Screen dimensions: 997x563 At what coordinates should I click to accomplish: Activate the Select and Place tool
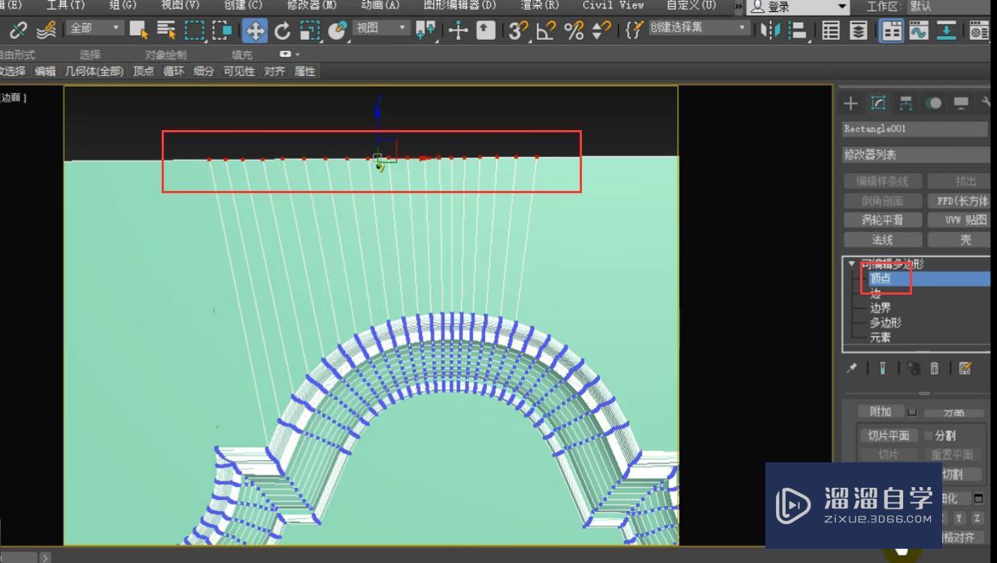click(x=338, y=30)
